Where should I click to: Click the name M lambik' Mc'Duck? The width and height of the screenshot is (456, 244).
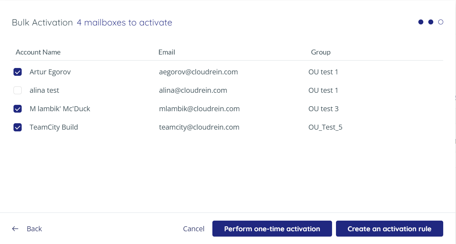click(x=60, y=109)
